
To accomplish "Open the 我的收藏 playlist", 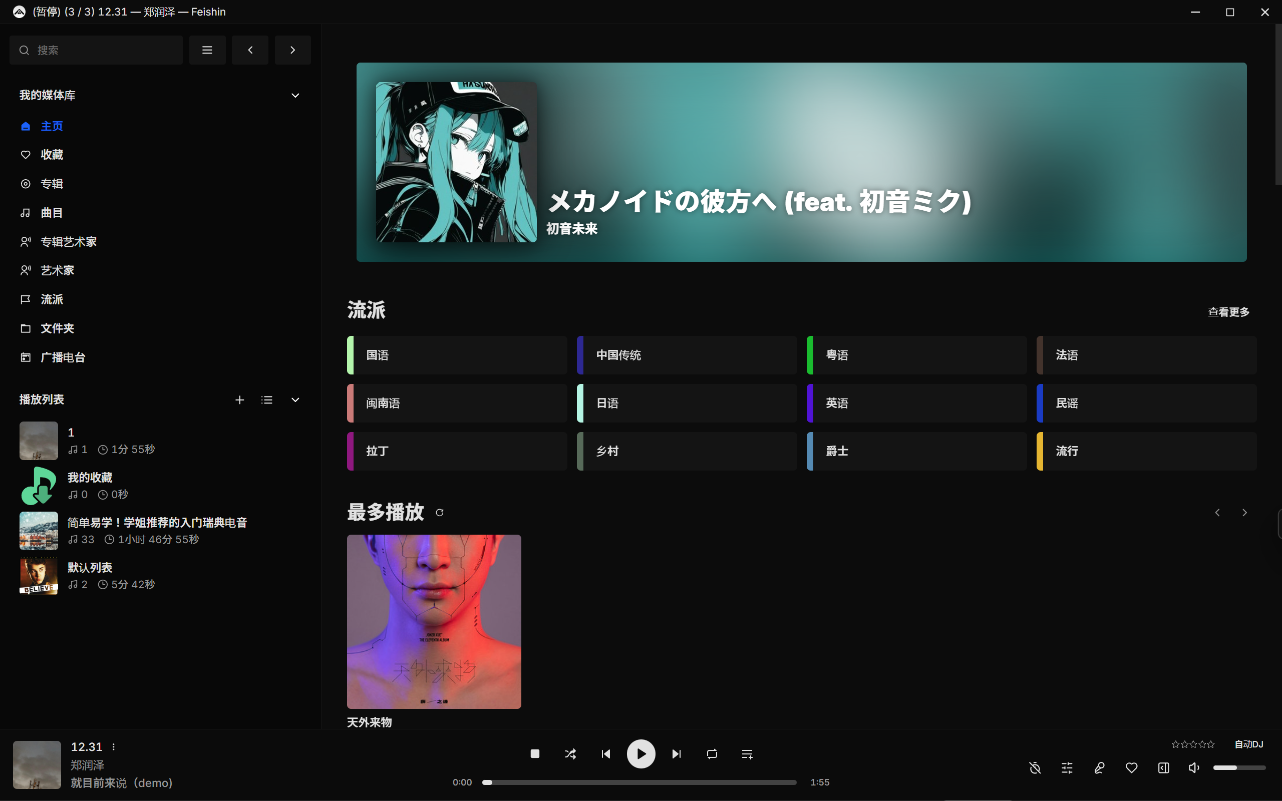I will tap(160, 486).
